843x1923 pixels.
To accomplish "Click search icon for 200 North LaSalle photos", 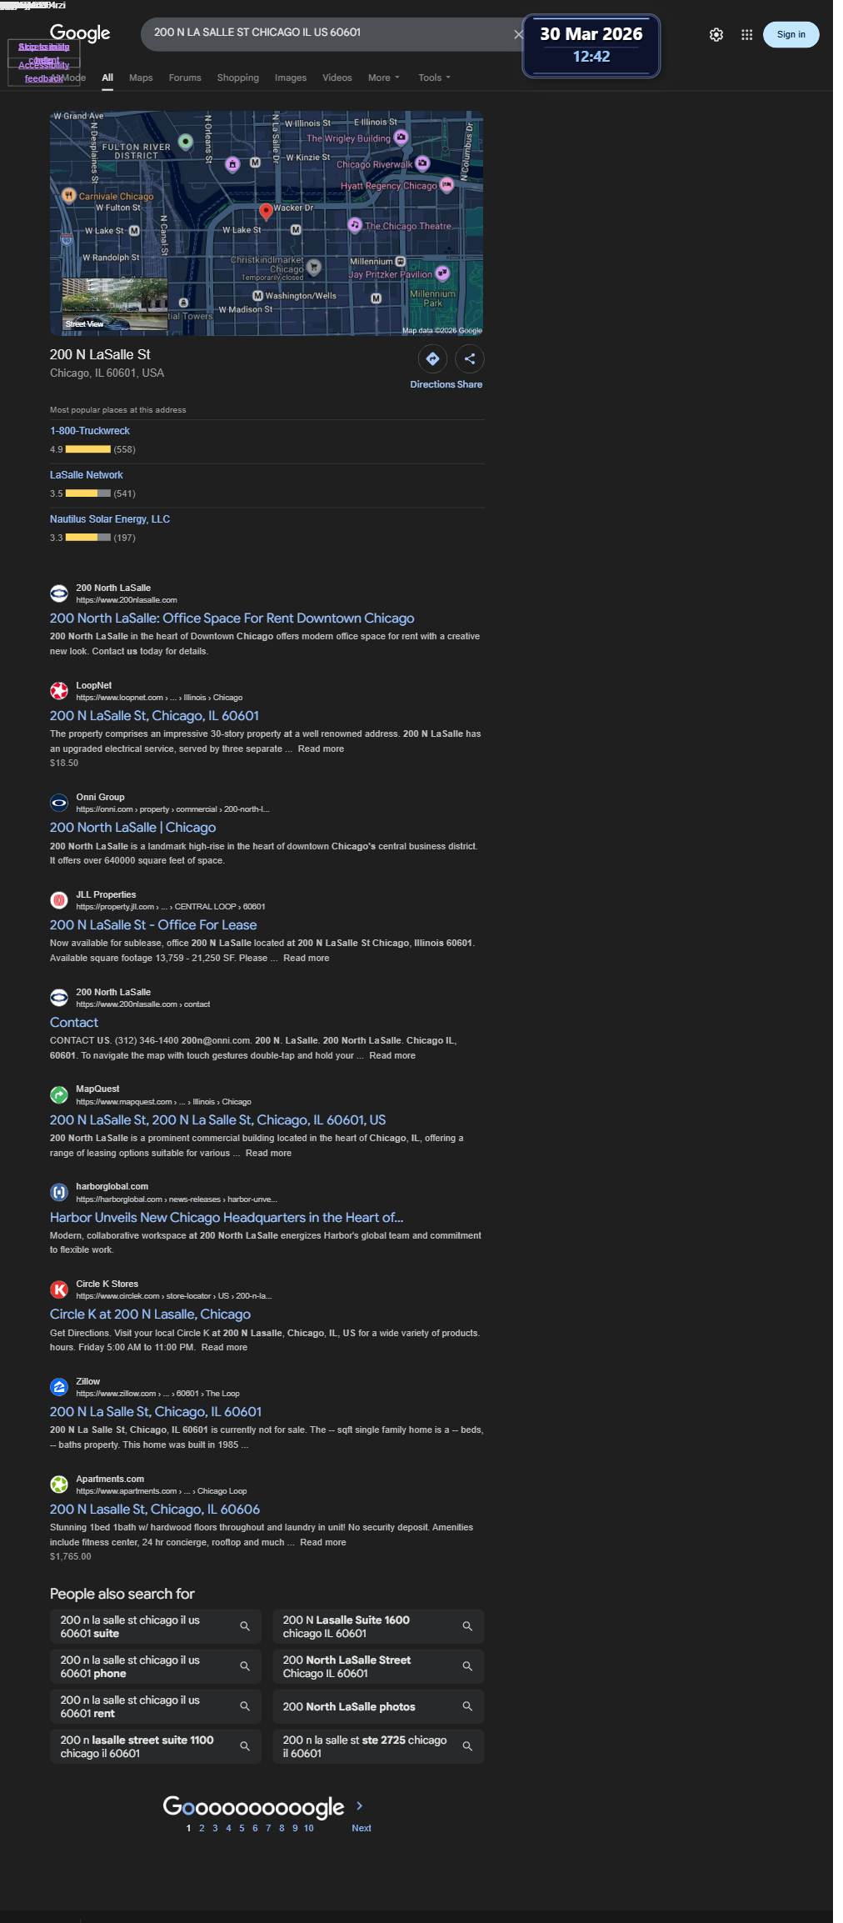I will click(x=467, y=1706).
